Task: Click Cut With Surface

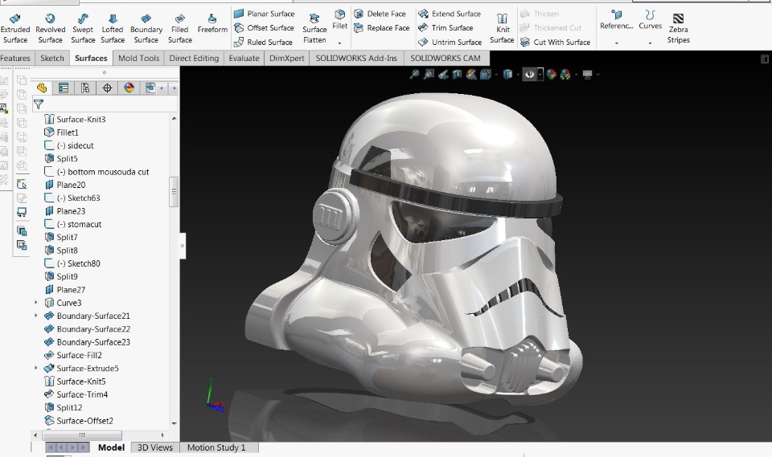Action: pyautogui.click(x=556, y=43)
